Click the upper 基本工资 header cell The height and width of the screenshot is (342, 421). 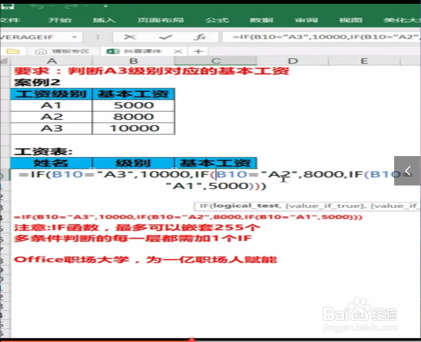coord(133,94)
